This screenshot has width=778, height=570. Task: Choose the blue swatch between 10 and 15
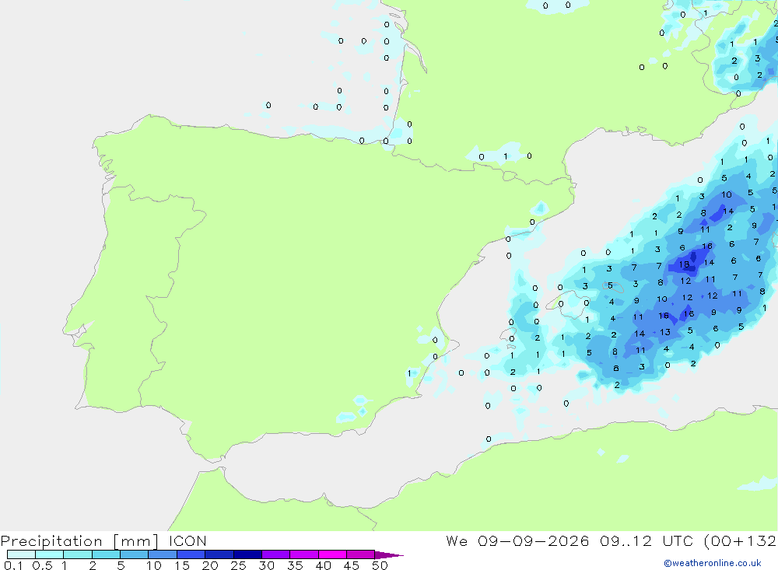click(x=163, y=554)
